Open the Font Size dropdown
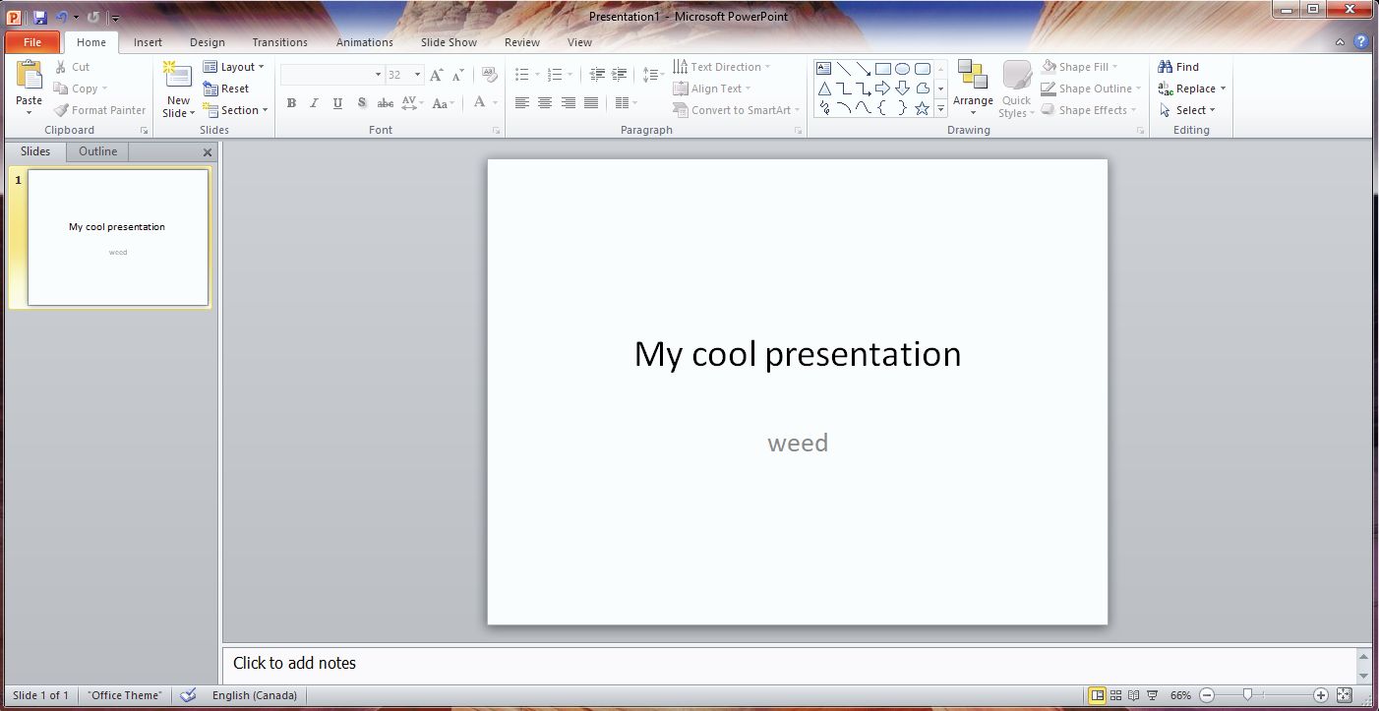1379x711 pixels. [417, 74]
